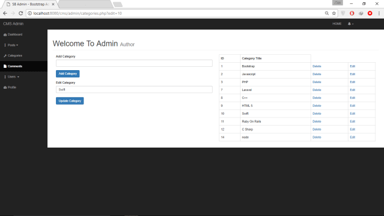This screenshot has height=216, width=384.
Task: Click the Welcome To Admin heading
Action: (85, 44)
